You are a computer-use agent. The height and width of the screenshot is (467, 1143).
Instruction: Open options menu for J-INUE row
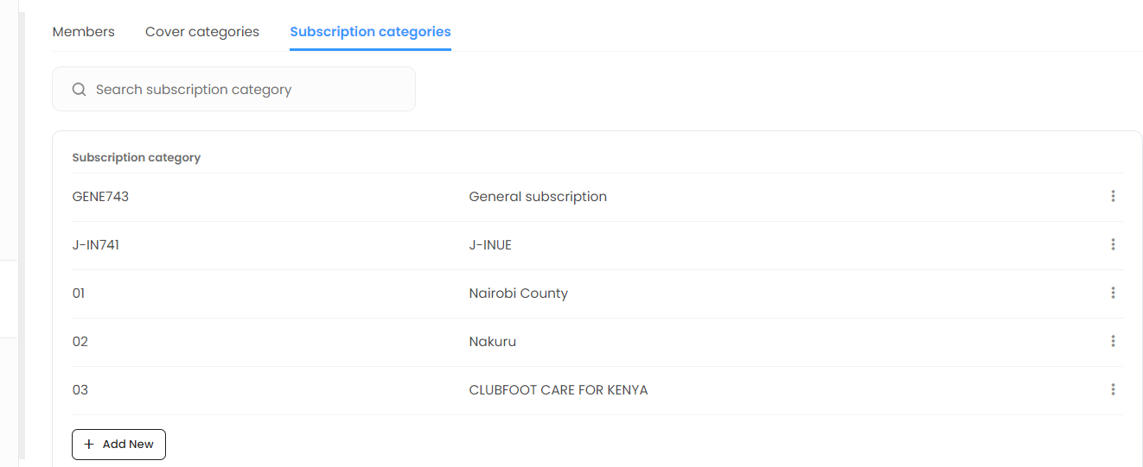coord(1113,245)
